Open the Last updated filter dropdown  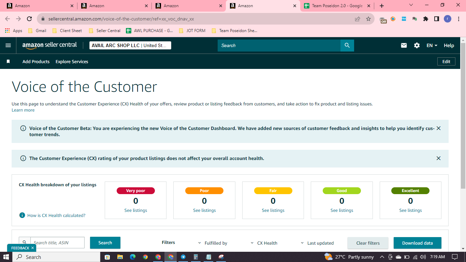317,243
